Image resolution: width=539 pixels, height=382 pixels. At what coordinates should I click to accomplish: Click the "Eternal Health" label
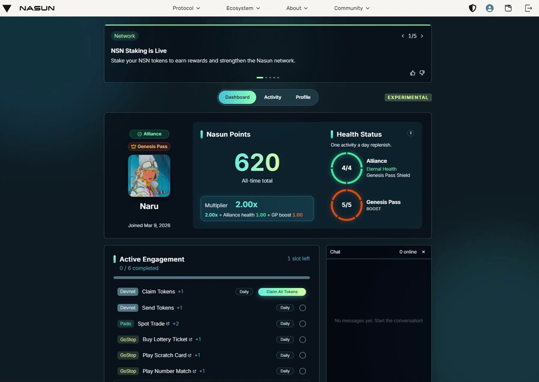[381, 169]
